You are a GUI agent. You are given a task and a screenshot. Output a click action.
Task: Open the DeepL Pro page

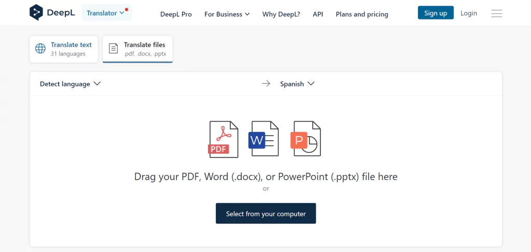[x=176, y=14]
